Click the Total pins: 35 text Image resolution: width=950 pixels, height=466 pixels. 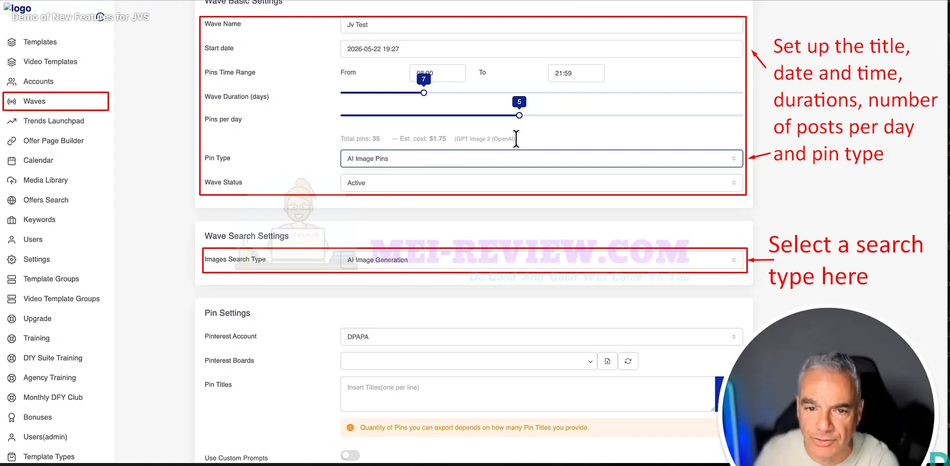click(360, 139)
